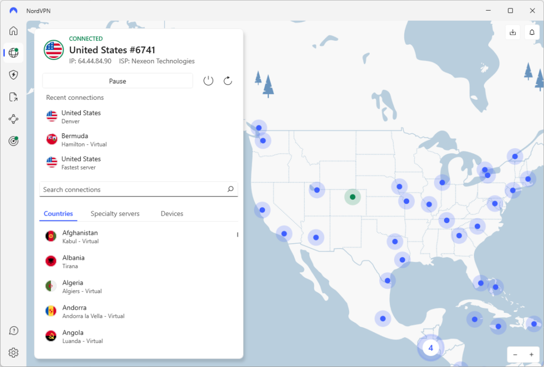Switch to the Countries tab
544x367 pixels.
click(58, 214)
